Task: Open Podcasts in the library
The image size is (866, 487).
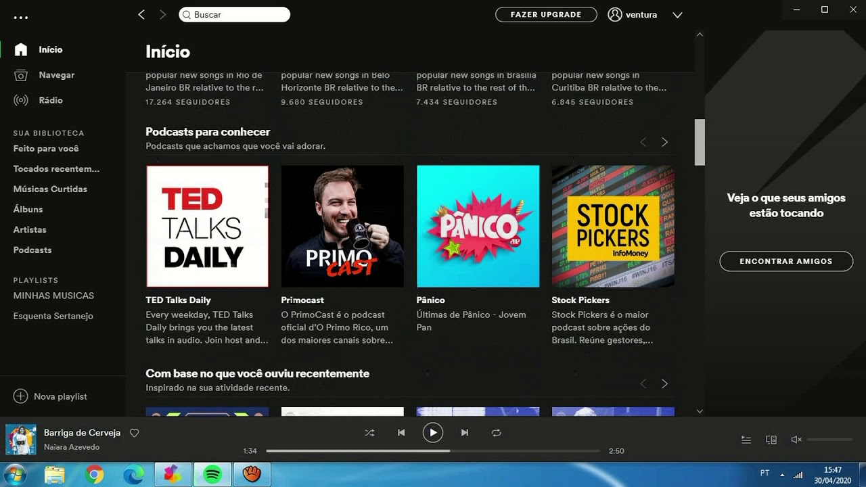Action: [32, 250]
